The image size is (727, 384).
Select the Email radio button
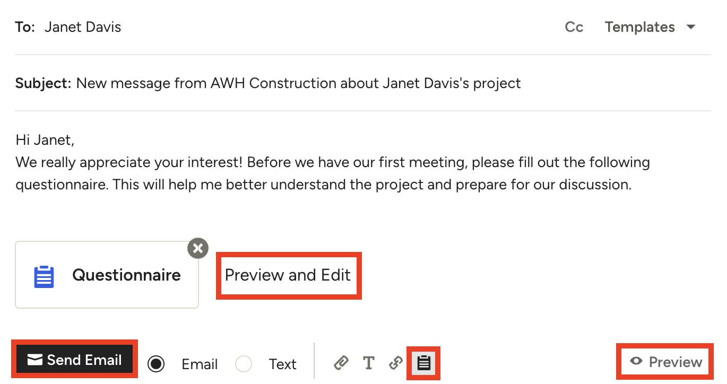[x=156, y=364]
